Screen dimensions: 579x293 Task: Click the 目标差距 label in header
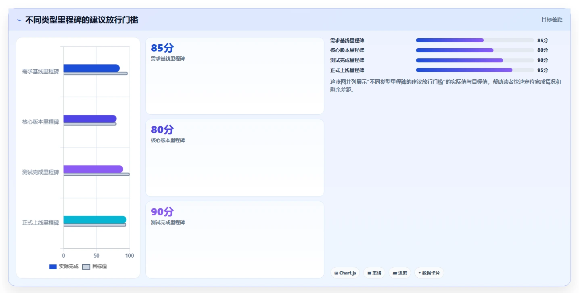[x=552, y=19]
